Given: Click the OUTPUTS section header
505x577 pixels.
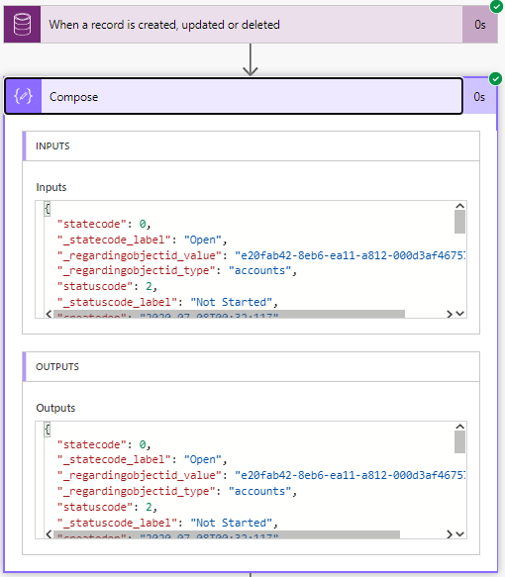Looking at the screenshot, I should click(252, 367).
